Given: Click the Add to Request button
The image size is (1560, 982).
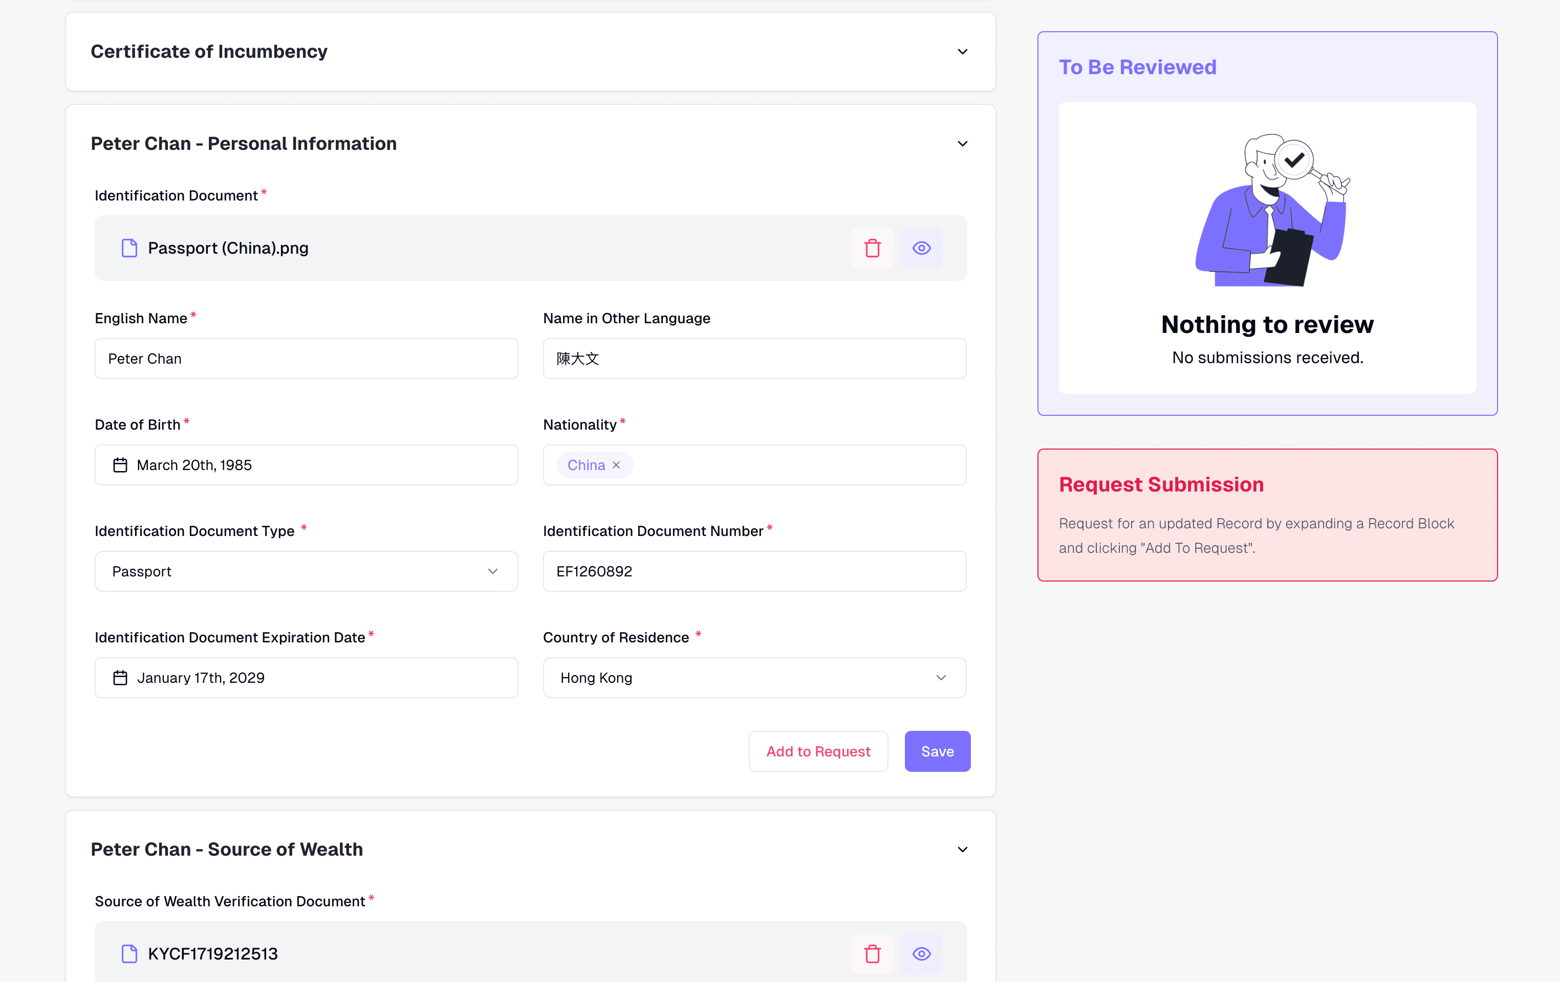Looking at the screenshot, I should coord(818,751).
